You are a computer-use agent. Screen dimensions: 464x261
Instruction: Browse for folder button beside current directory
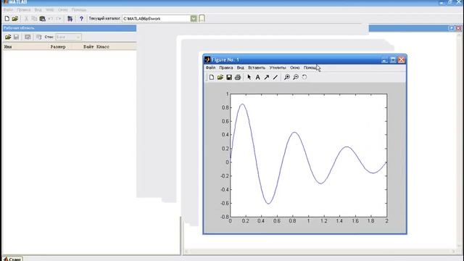(x=202, y=18)
